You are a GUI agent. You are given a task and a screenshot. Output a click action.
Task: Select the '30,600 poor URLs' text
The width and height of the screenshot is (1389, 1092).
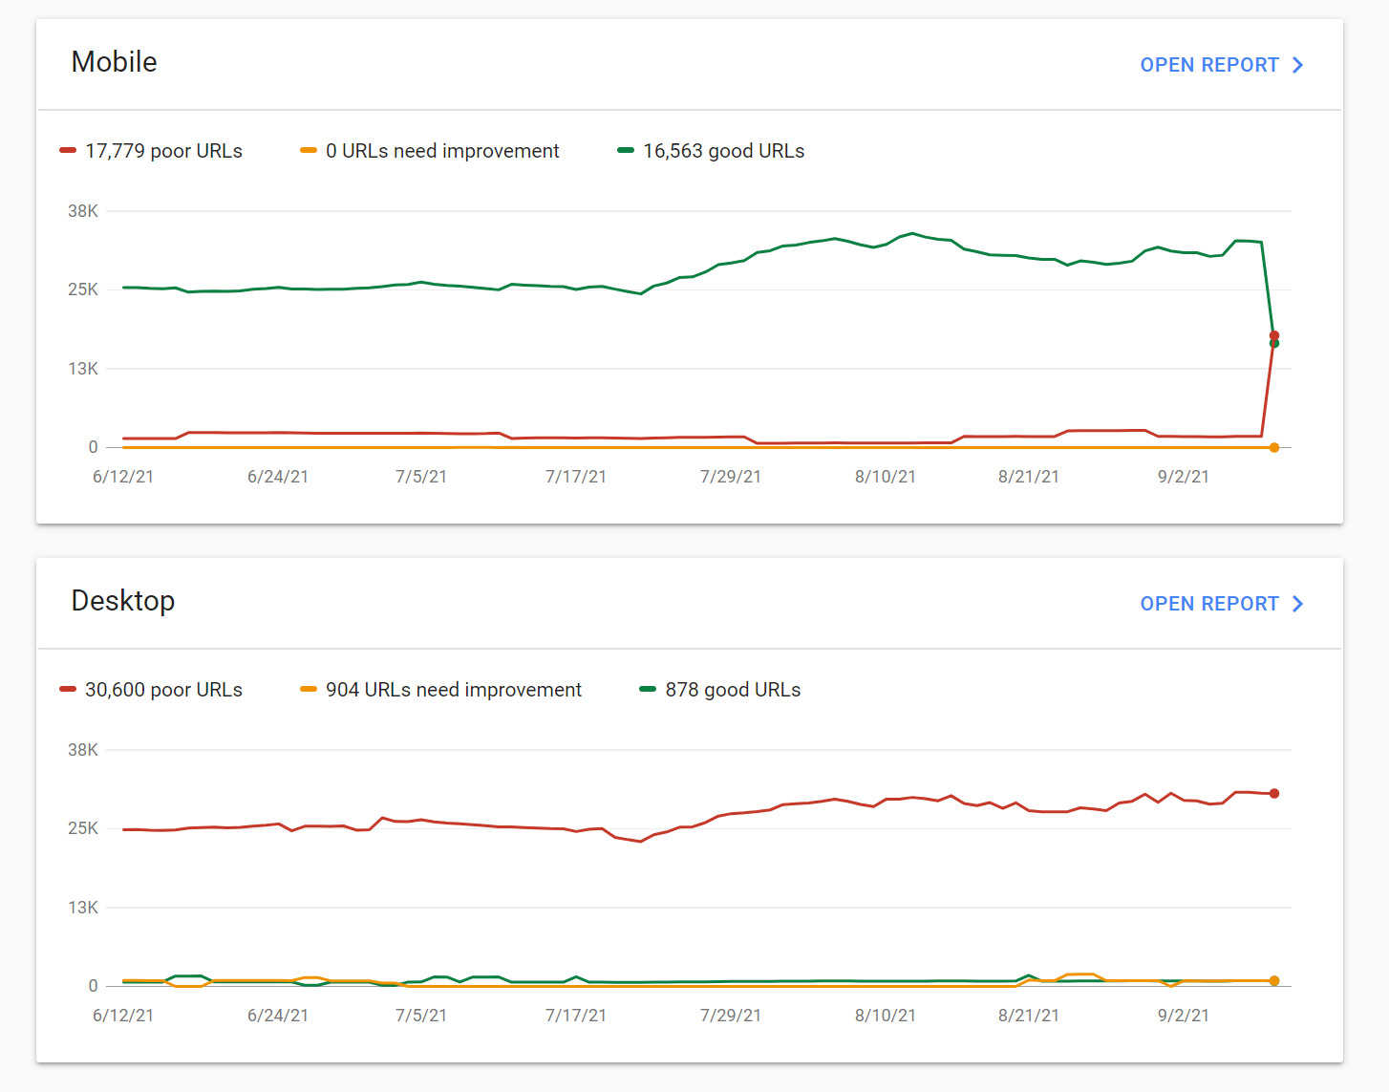pyautogui.click(x=163, y=690)
